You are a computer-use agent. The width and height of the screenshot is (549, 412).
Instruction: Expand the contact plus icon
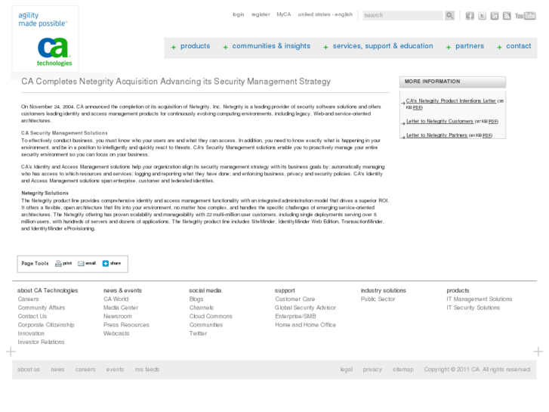tap(499, 47)
